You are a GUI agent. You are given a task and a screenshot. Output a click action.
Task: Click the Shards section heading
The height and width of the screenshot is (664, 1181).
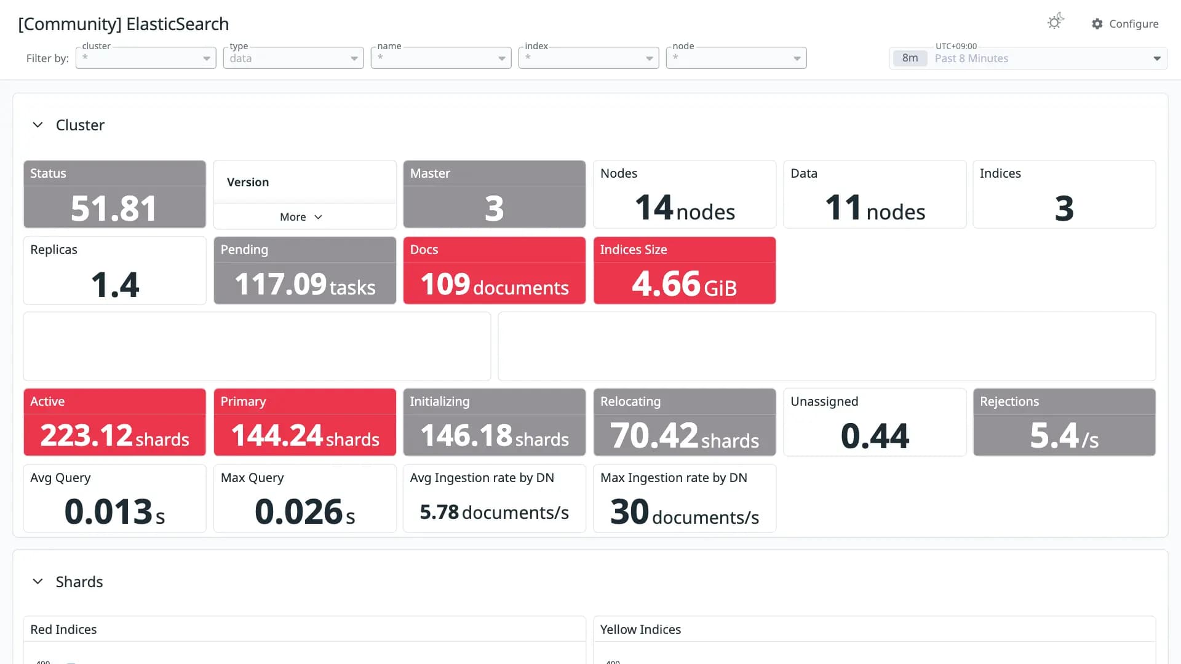(79, 582)
